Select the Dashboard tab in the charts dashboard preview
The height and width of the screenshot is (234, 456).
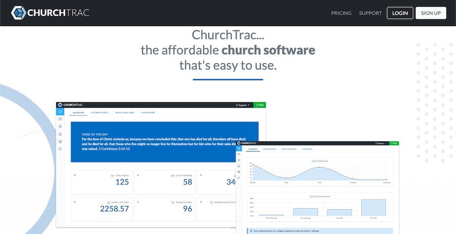pos(253,149)
